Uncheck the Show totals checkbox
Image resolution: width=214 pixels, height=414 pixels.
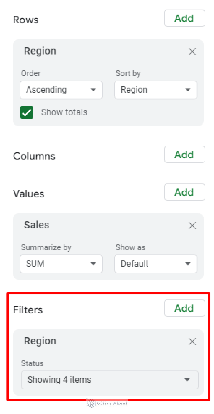tap(26, 112)
